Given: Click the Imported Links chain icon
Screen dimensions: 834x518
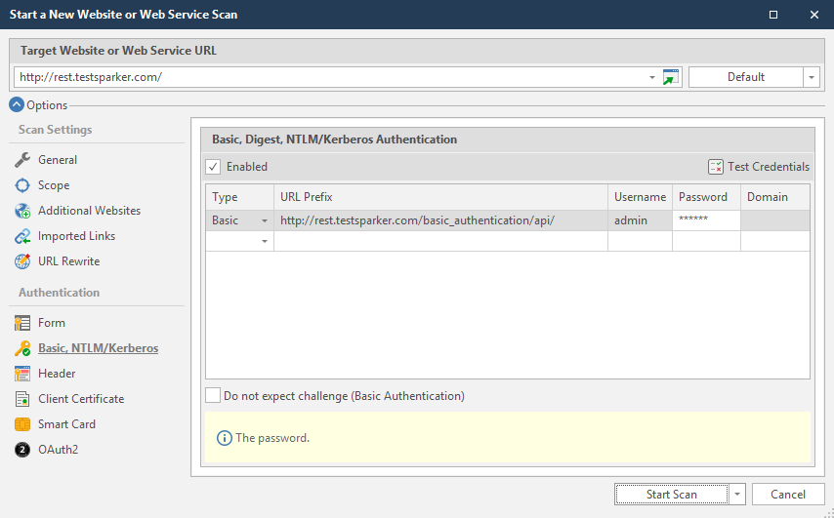Looking at the screenshot, I should (22, 236).
